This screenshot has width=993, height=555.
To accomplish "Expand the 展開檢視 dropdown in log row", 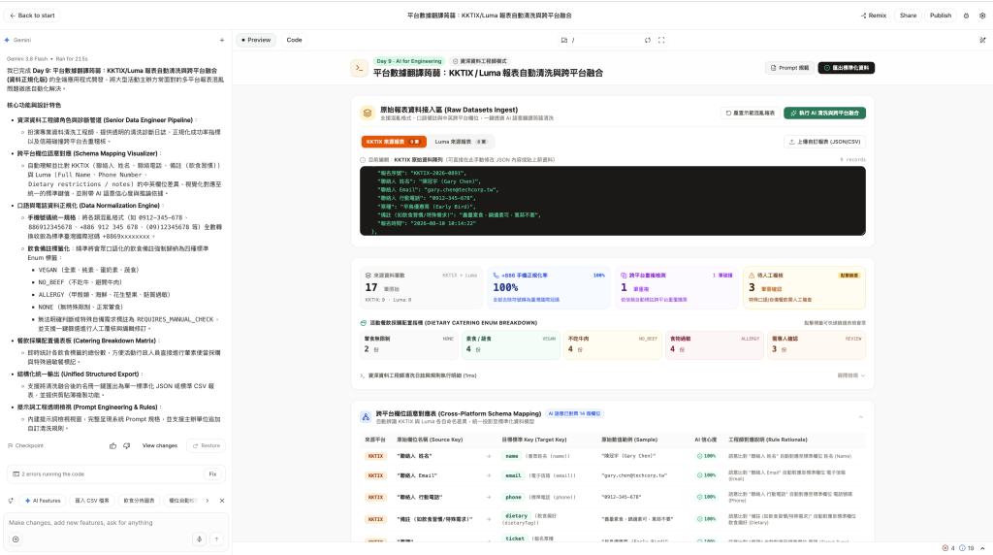I will [851, 375].
